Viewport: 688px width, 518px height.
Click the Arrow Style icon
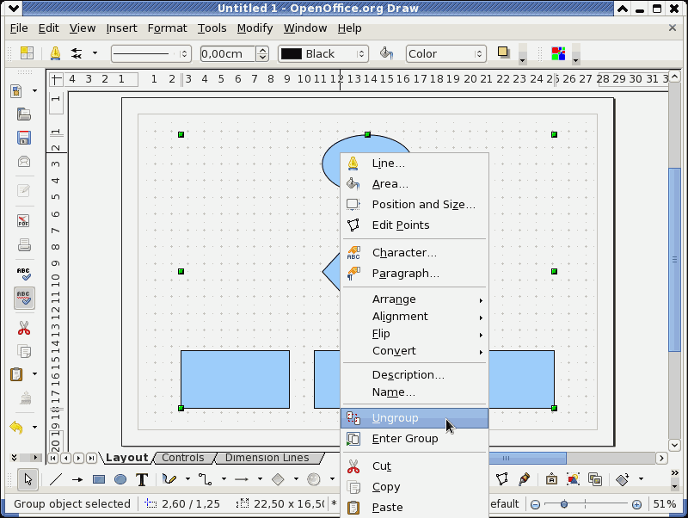(77, 53)
